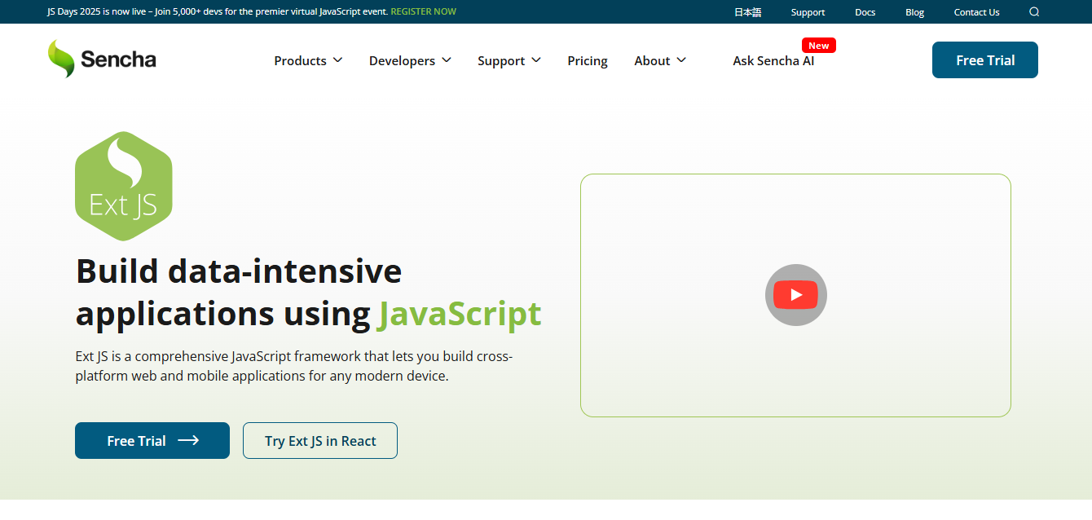Click the Ext JS hexagon logo

[124, 186]
